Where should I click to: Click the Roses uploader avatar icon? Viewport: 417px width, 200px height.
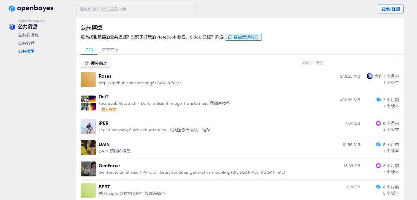click(x=370, y=76)
